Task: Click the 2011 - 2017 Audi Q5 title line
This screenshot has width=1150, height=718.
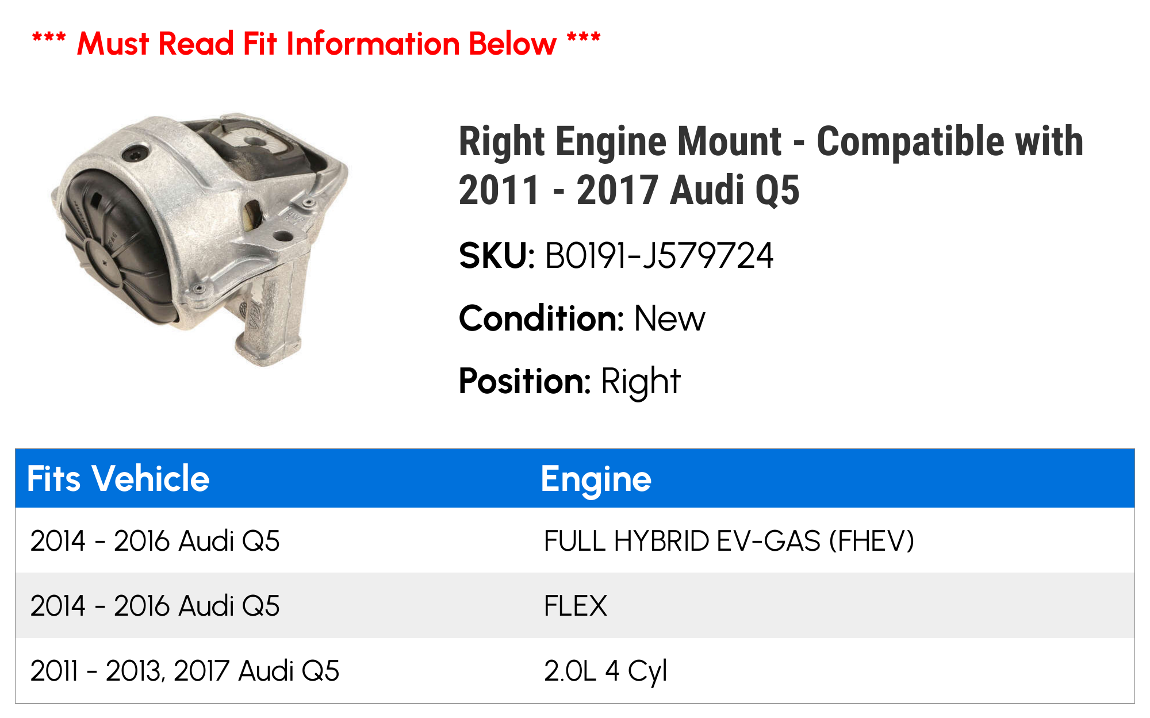Action: point(629,190)
